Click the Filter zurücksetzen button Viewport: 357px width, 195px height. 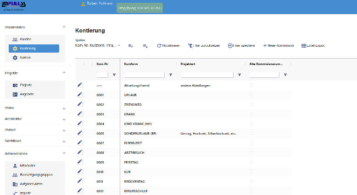tap(205, 46)
